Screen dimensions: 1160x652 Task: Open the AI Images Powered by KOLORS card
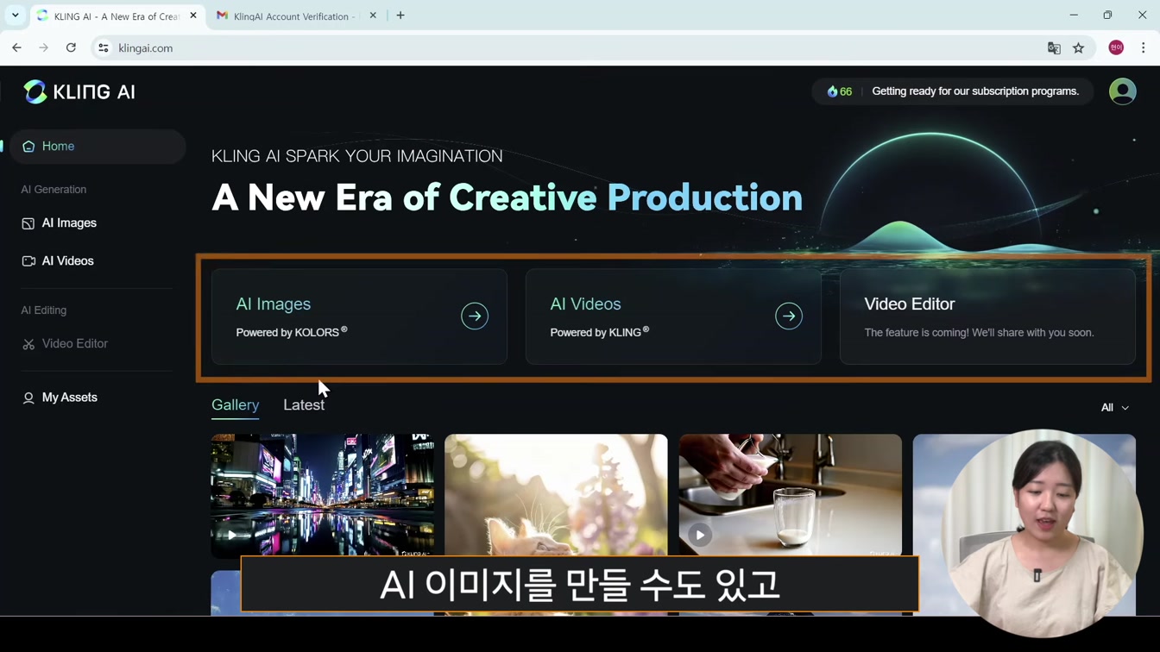pos(359,317)
